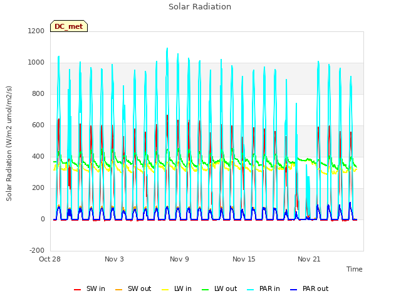Toggle the LW out legend entry
401x301 pixels.
pos(219,288)
